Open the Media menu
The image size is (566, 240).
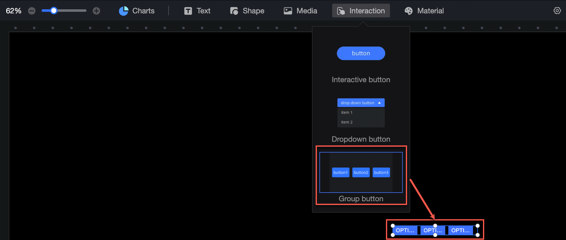(x=300, y=11)
